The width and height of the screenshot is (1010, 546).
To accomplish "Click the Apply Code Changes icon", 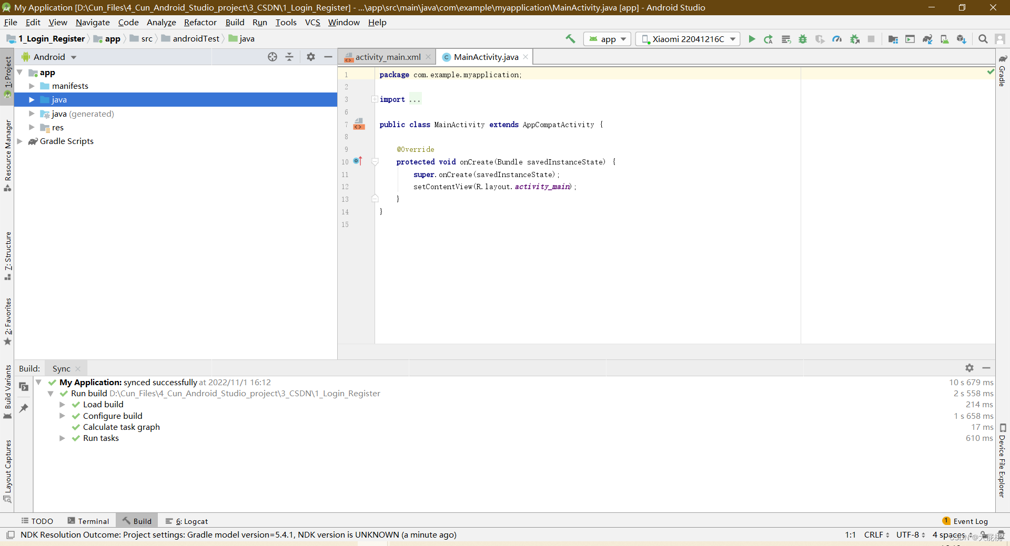I will pos(786,39).
